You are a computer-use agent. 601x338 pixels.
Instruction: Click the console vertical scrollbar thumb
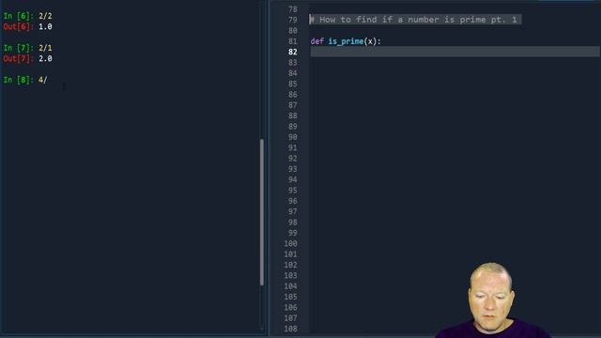pos(262,212)
